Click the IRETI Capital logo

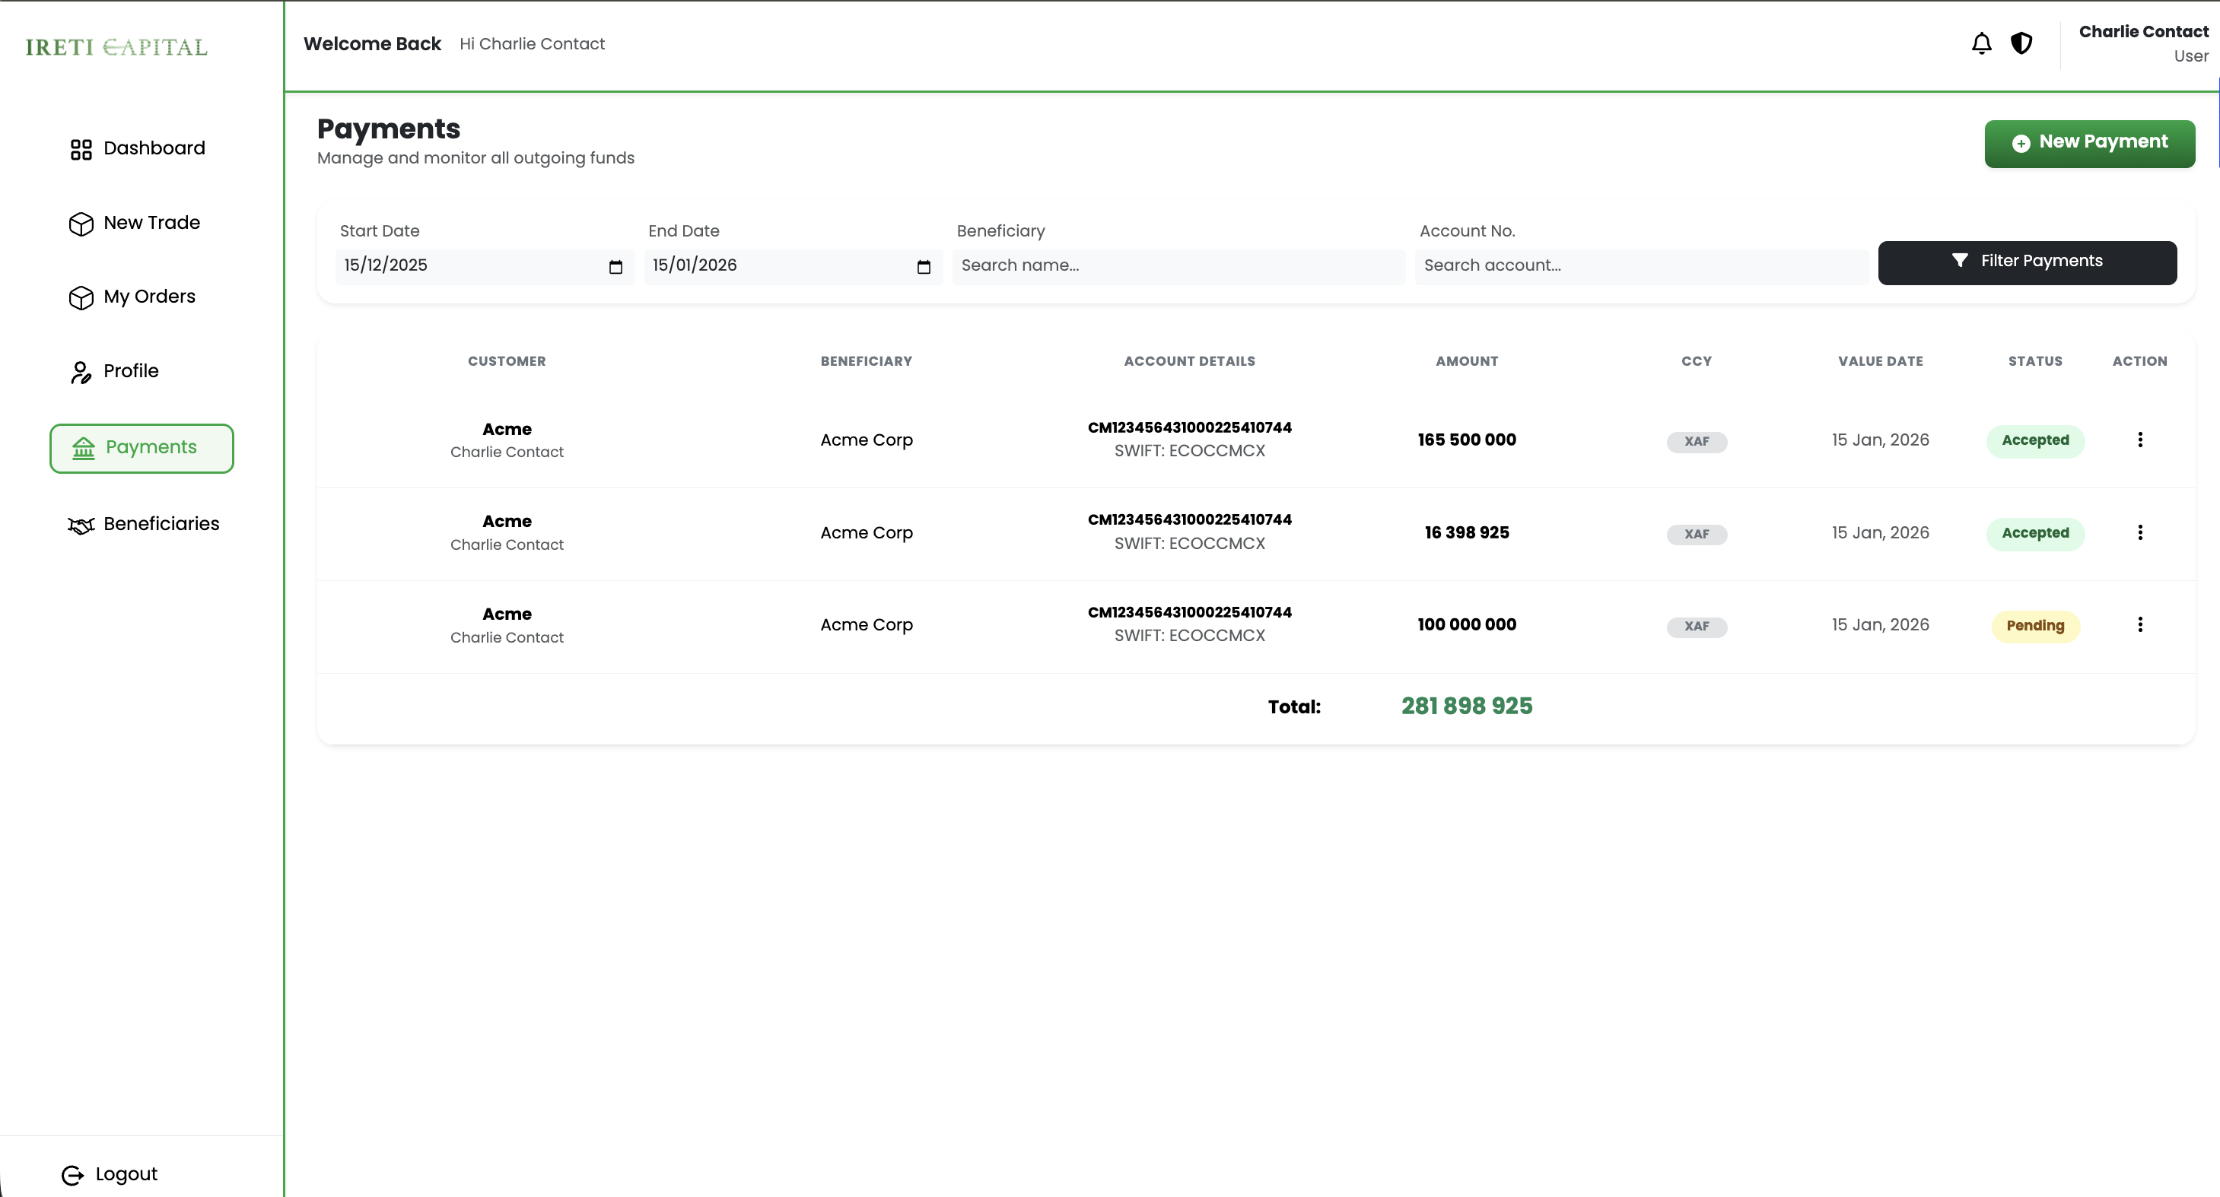pos(116,47)
